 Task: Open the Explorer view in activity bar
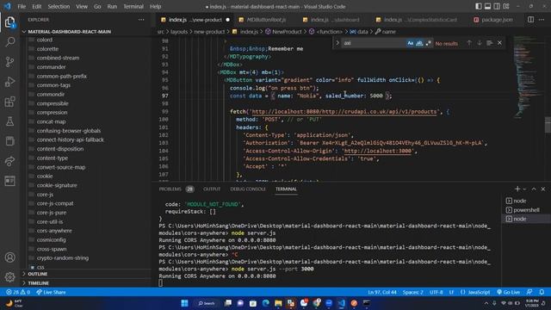[x=9, y=22]
